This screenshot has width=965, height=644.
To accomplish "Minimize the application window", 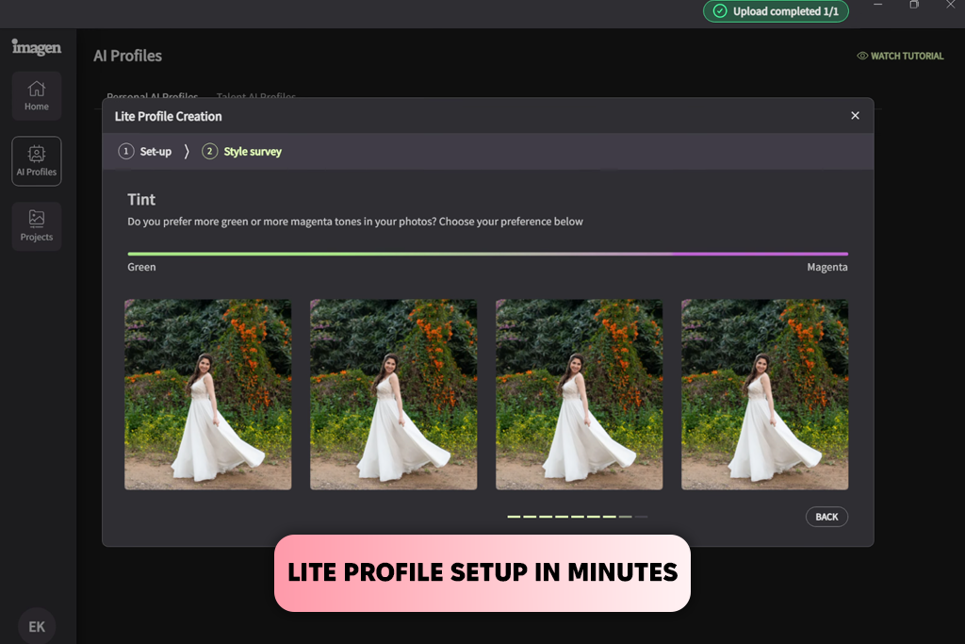I will coord(878,5).
